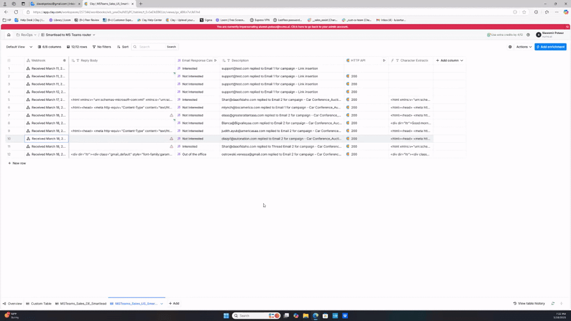
Task: Run the HTTP API column play icon
Action: click(384, 60)
